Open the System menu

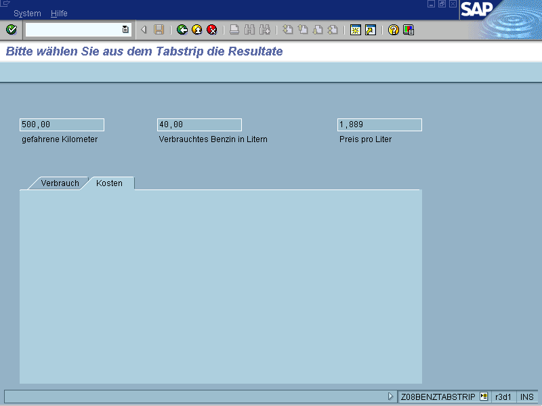pos(27,14)
